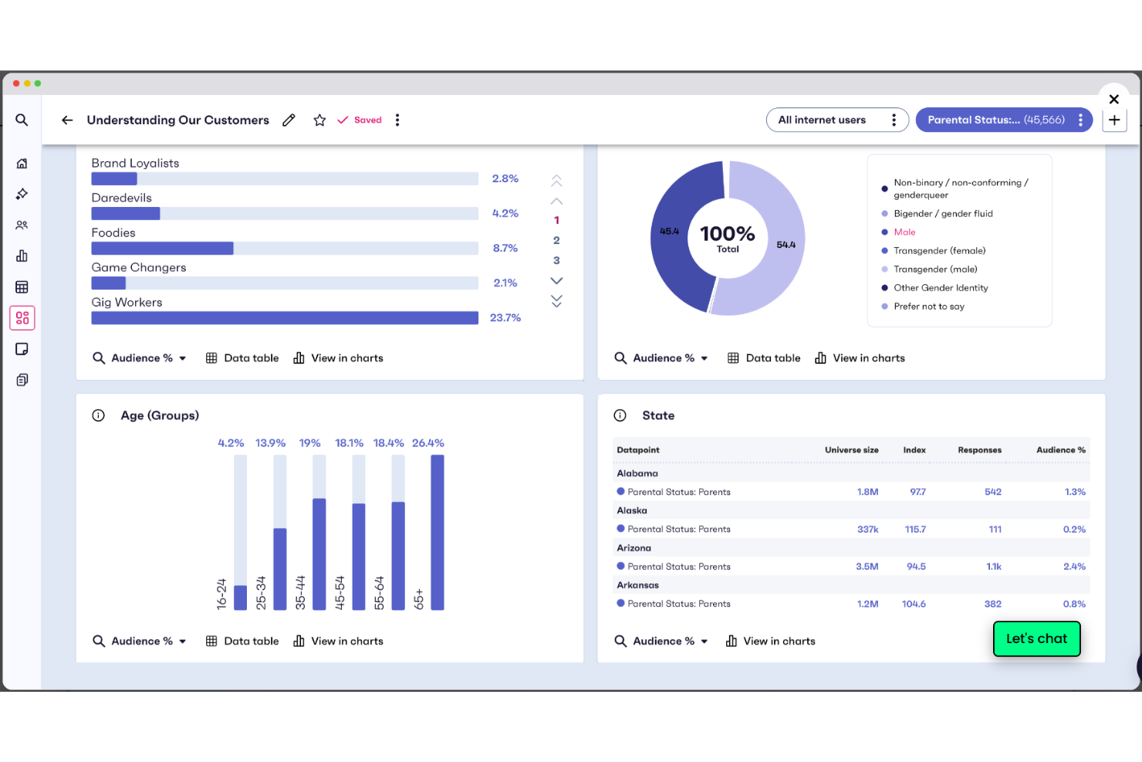This screenshot has width=1142, height=762.
Task: Toggle Transgender (male) legend entry
Action: coord(930,269)
